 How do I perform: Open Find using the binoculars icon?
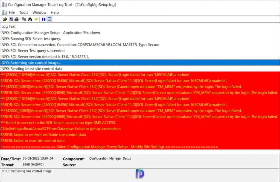pos(30,19)
